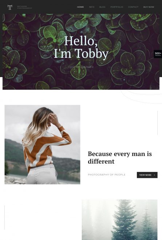Click the vertical line left of forest photo
The width and height of the screenshot is (162, 240).
(x=5, y=217)
